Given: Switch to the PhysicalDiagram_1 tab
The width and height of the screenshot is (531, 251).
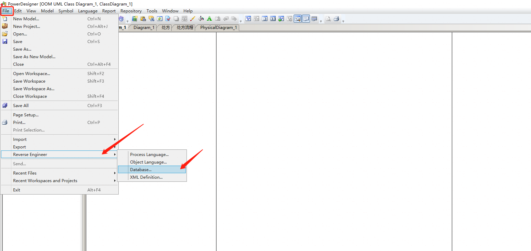Looking at the screenshot, I should tap(219, 28).
